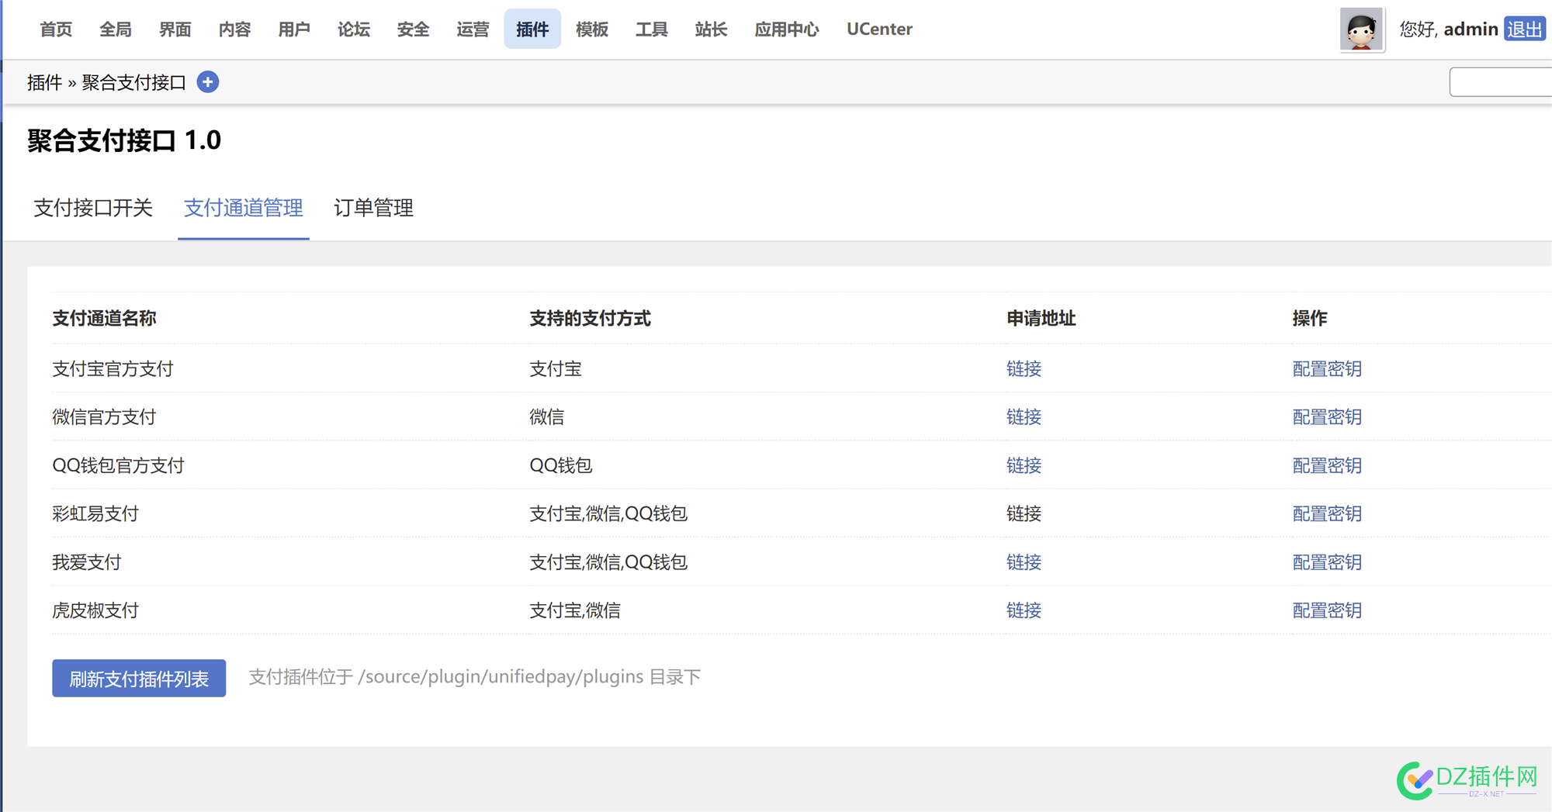Click the 支付通道名称 column header

pos(104,319)
